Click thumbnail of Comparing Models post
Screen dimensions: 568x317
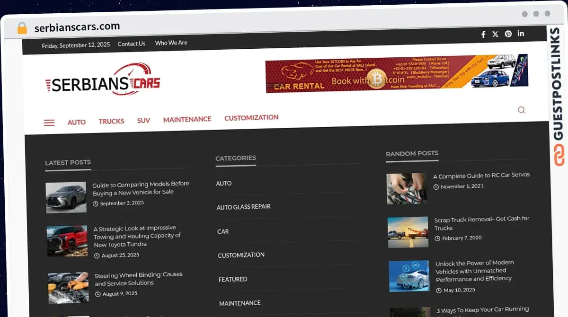tap(66, 197)
